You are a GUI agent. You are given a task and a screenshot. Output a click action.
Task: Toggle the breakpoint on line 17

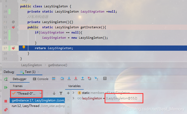tap(13, 48)
